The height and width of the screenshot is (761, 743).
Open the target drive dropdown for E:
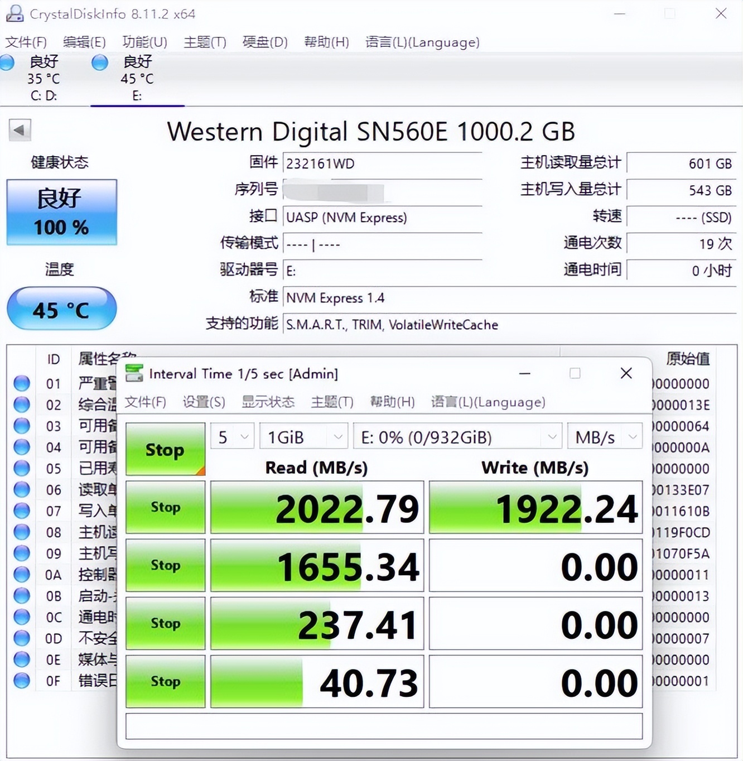pyautogui.click(x=457, y=437)
